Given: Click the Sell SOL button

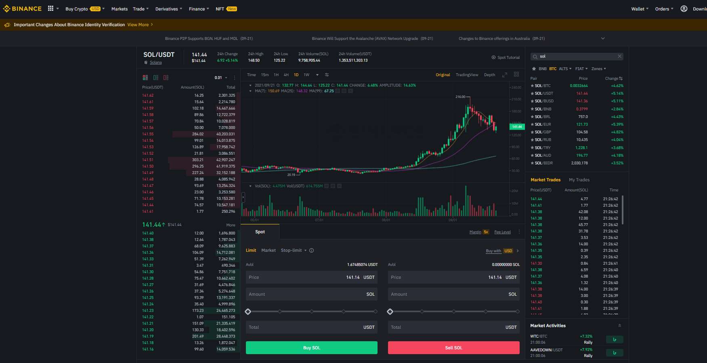Looking at the screenshot, I should coord(454,348).
